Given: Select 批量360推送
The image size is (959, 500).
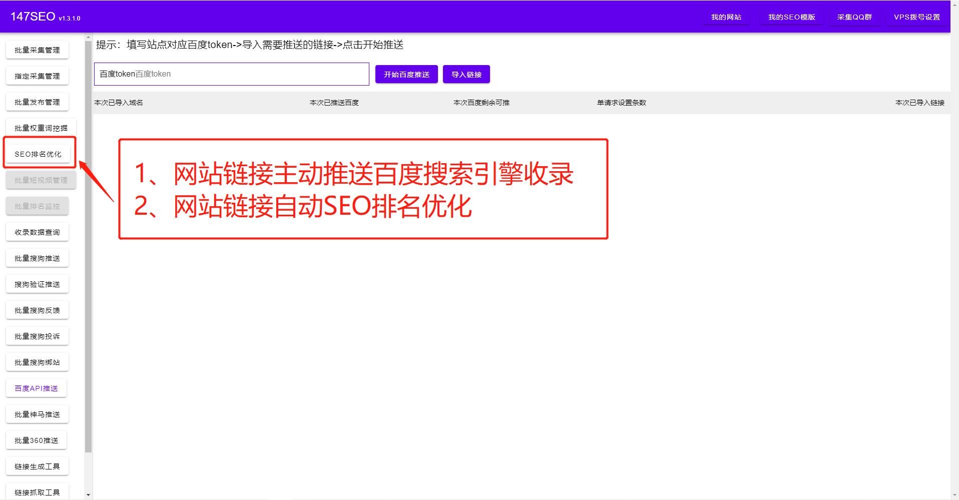Looking at the screenshot, I should click(36, 440).
